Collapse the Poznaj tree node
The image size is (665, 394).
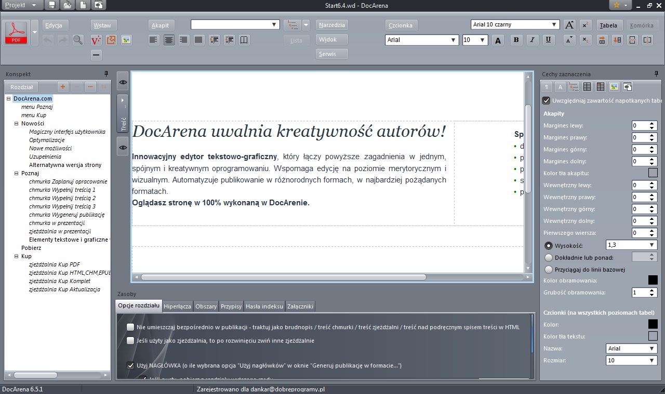coord(17,173)
